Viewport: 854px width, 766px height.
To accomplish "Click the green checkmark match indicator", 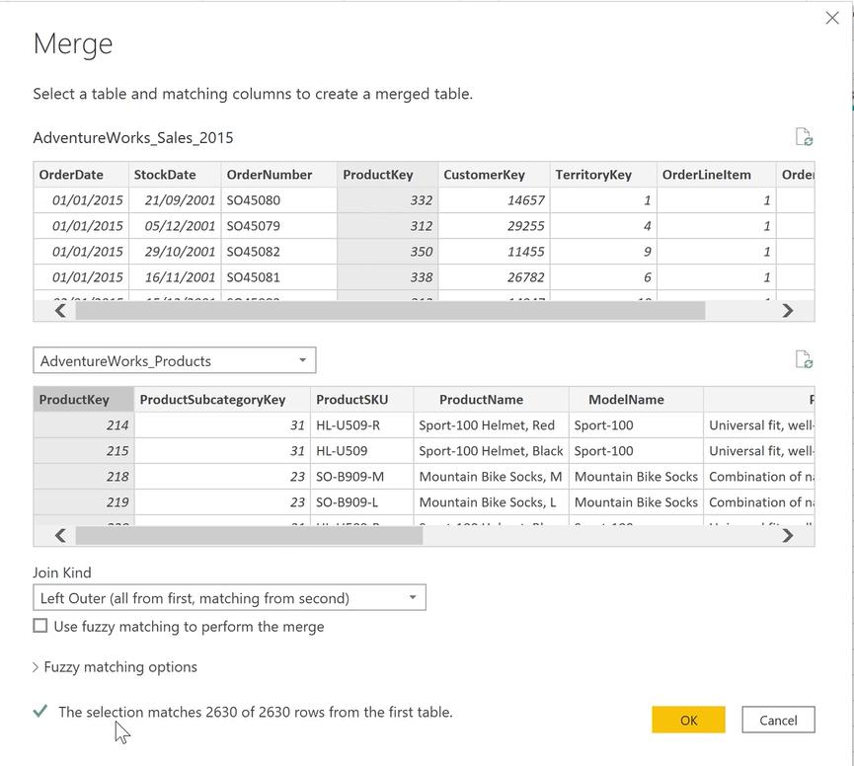I will coord(39,710).
